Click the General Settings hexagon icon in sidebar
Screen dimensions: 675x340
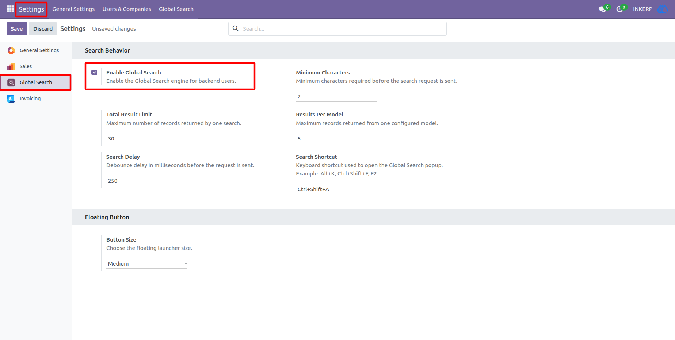point(11,50)
